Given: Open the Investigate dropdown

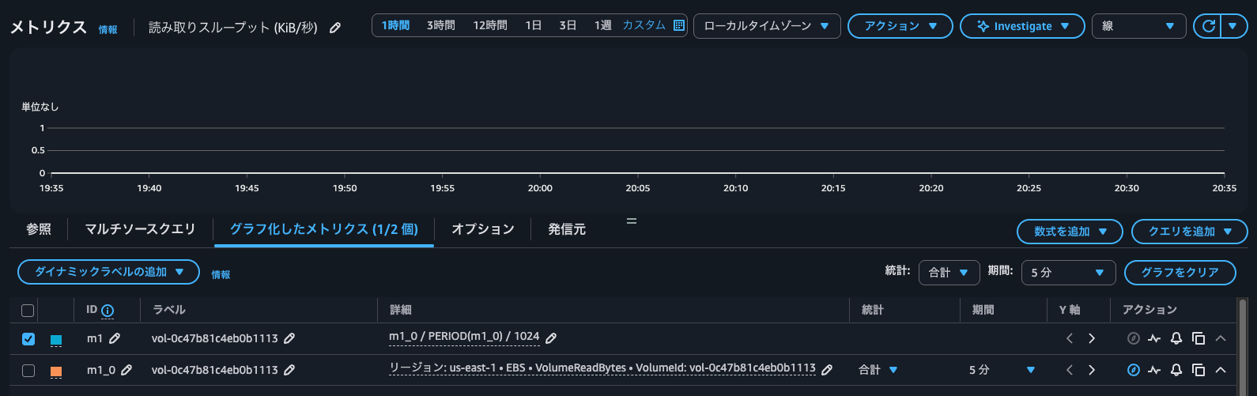Looking at the screenshot, I should pyautogui.click(x=1023, y=26).
